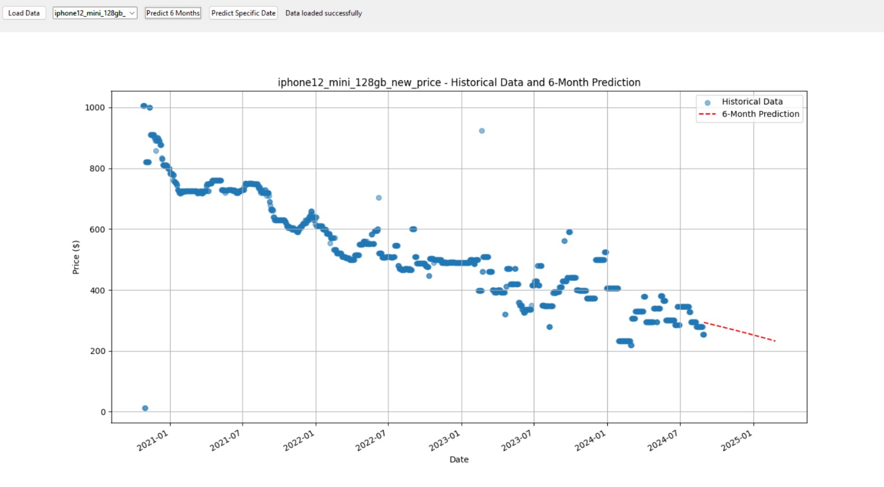Click '6-Month Prediction' legend entry
Screen dimensions: 884x487
(x=760, y=114)
